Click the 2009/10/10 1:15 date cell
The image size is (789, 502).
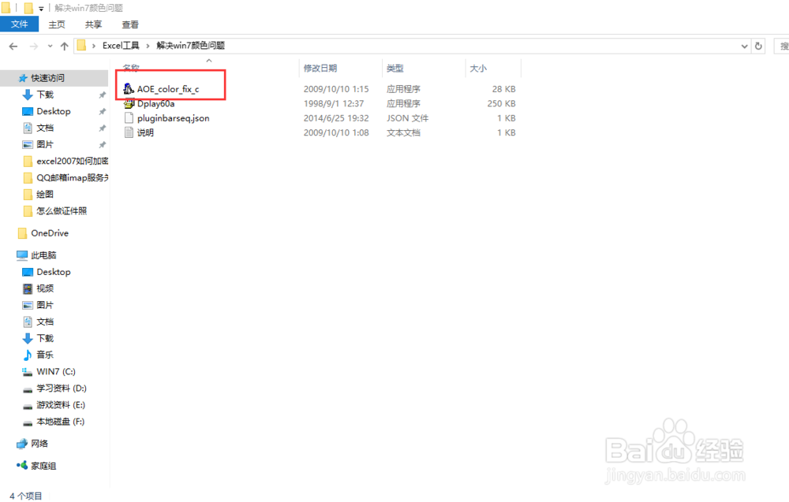click(336, 89)
